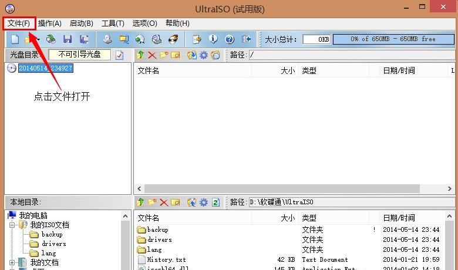Click the add-to-image icon in local toolbar
The image size is (458, 270).
tap(191, 202)
